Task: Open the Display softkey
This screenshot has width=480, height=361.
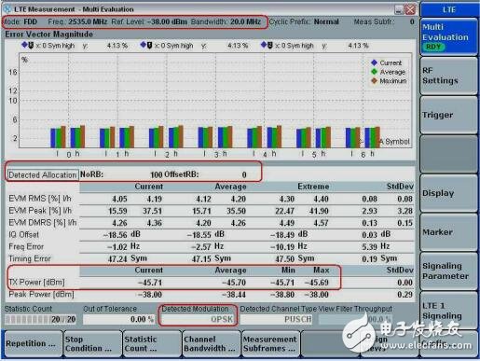Action: click(x=449, y=193)
